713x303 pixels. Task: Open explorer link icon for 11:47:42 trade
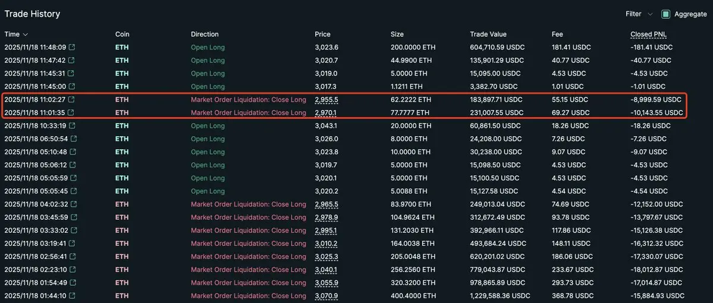71,61
